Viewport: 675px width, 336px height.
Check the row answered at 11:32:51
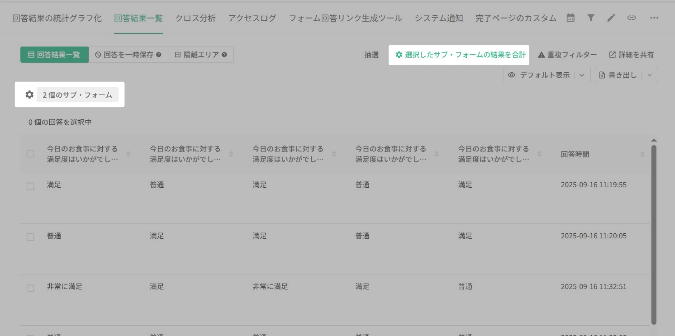pos(30,288)
